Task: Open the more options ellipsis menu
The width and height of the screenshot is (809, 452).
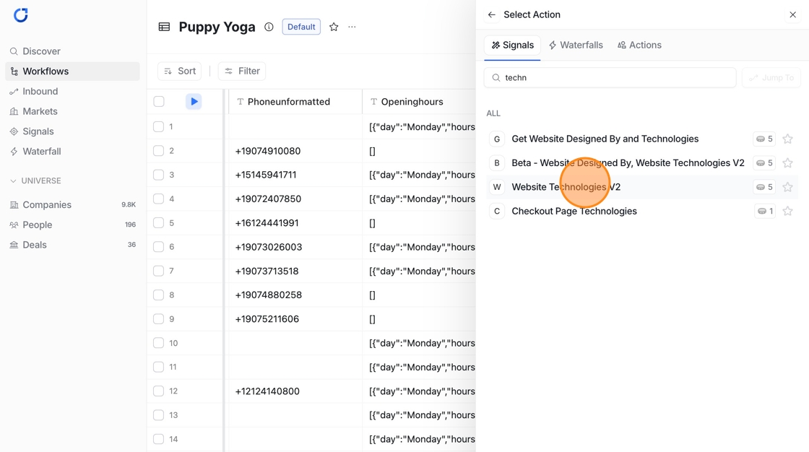Action: click(x=352, y=27)
